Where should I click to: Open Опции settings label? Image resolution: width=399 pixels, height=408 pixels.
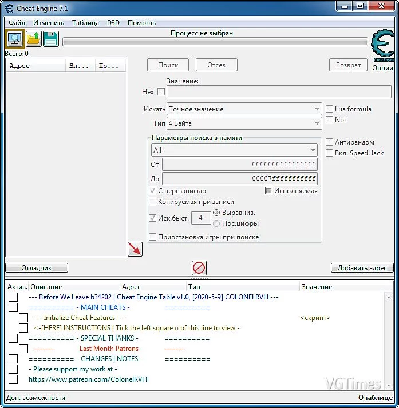point(382,68)
